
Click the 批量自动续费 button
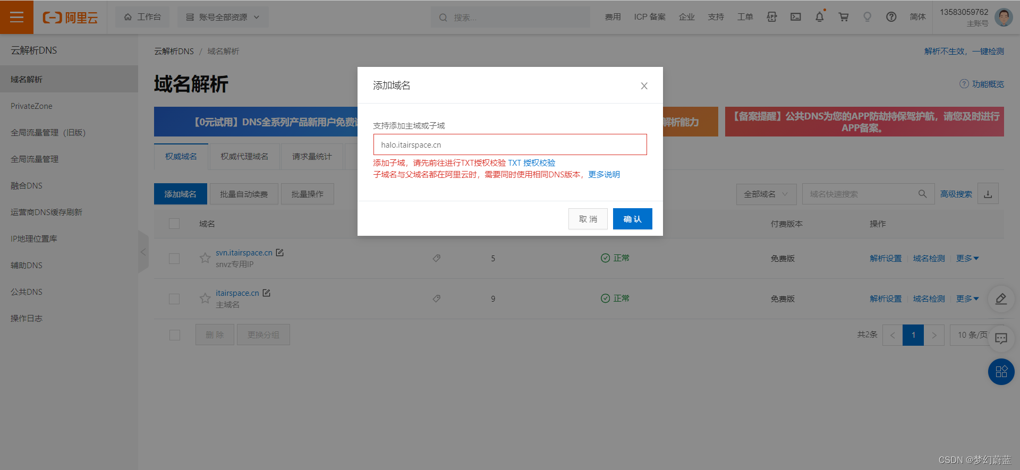[244, 194]
